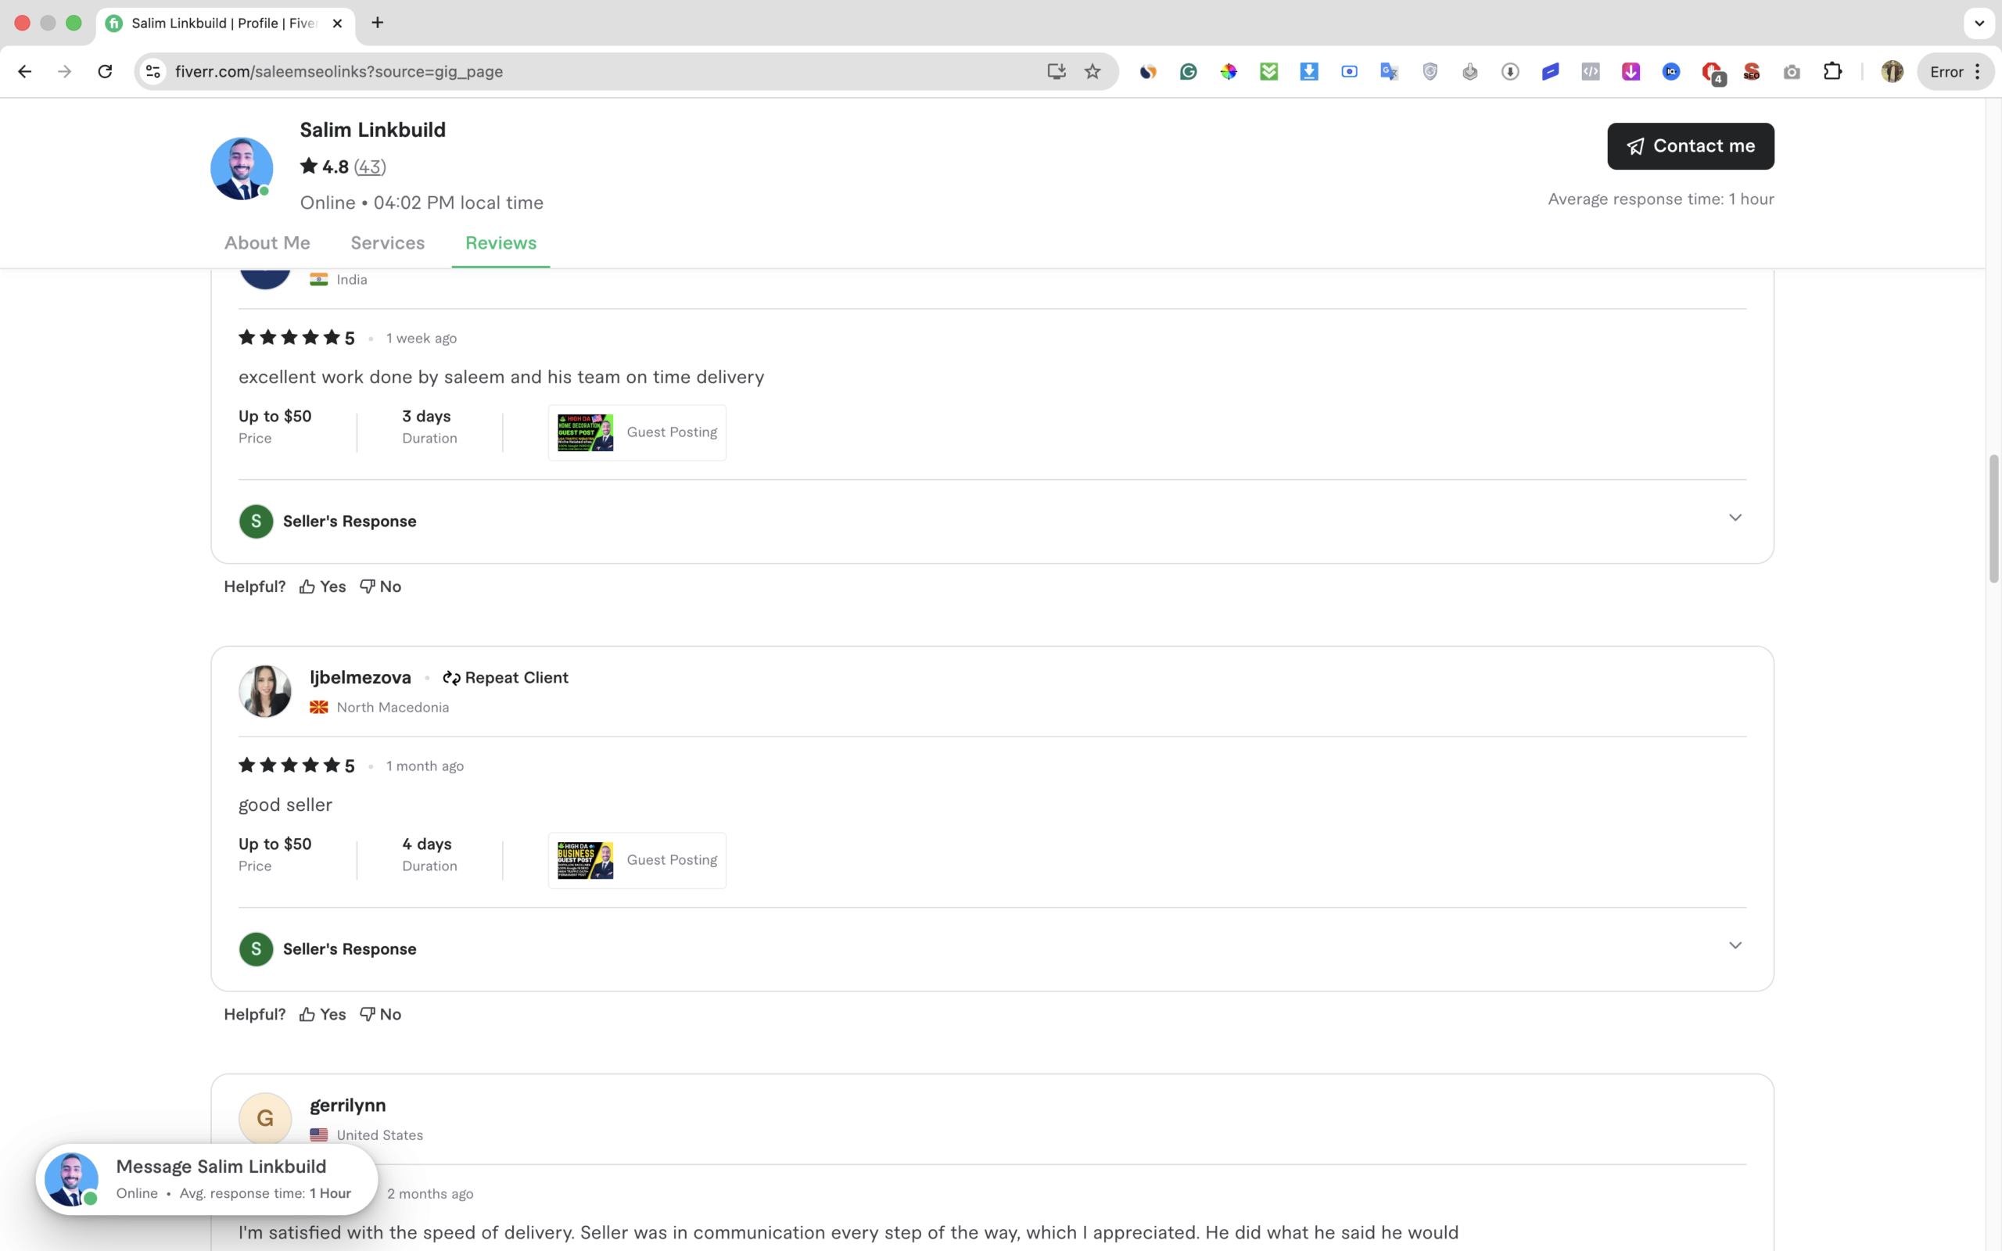
Task: Click the Grammarly extension icon
Action: click(1188, 72)
